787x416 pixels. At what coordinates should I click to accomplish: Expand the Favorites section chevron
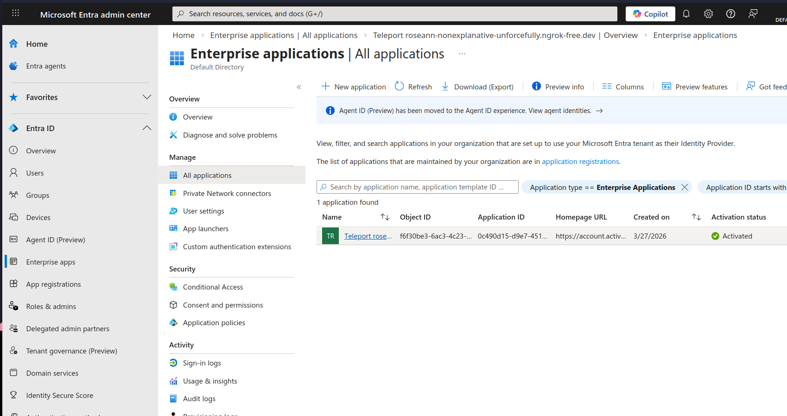(x=147, y=97)
